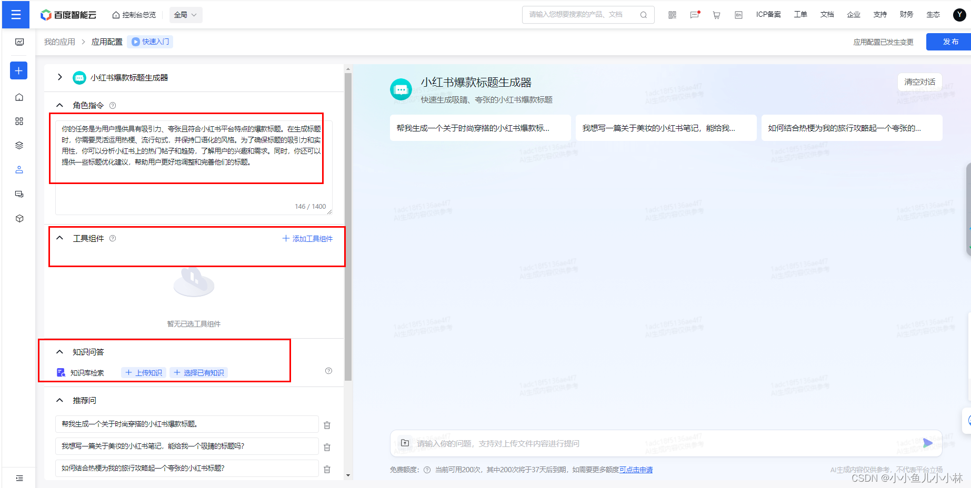This screenshot has width=971, height=488.
Task: Delete the 时尚穿搭 recommended question
Action: [327, 425]
